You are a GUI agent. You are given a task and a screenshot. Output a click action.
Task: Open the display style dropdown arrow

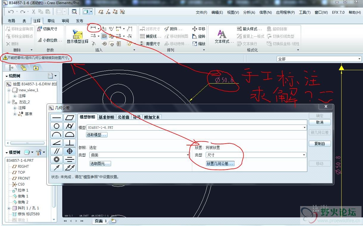click(91, 12)
